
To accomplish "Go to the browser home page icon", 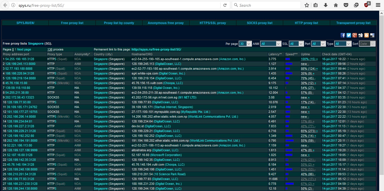I will (x=336, y=5).
